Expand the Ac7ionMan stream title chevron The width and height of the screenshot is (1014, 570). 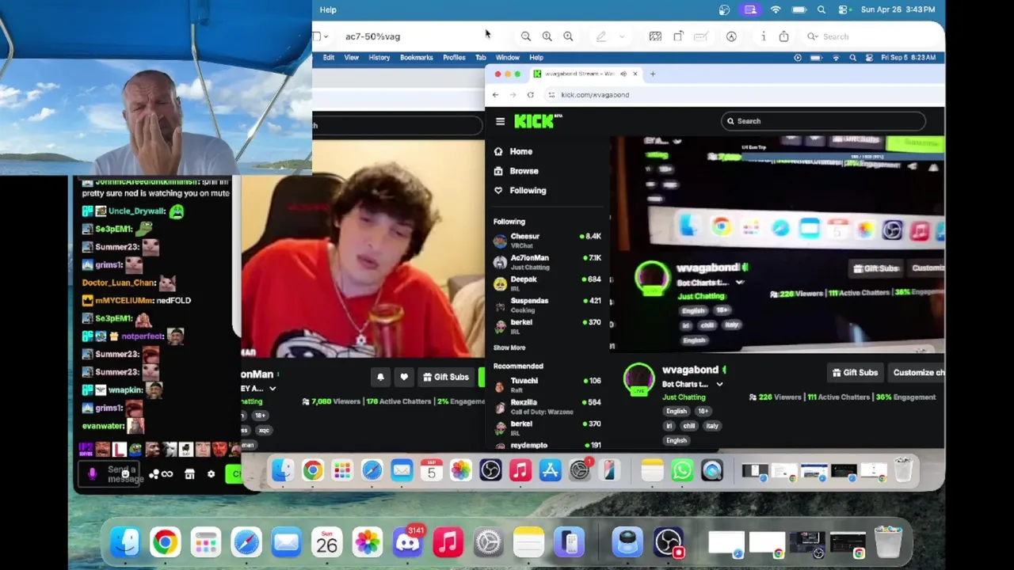point(273,389)
